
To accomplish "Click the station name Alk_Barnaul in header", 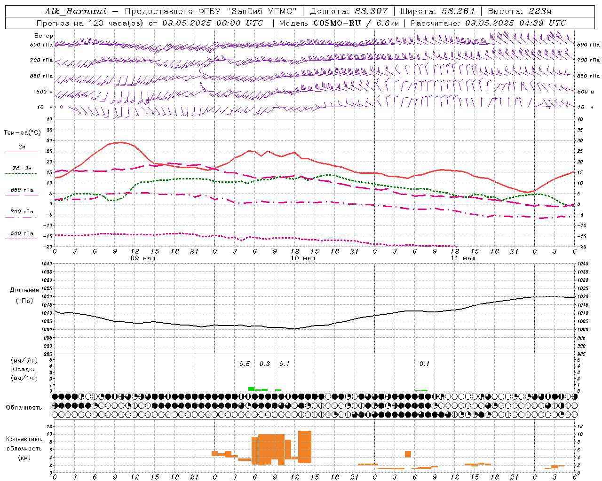I will (76, 11).
